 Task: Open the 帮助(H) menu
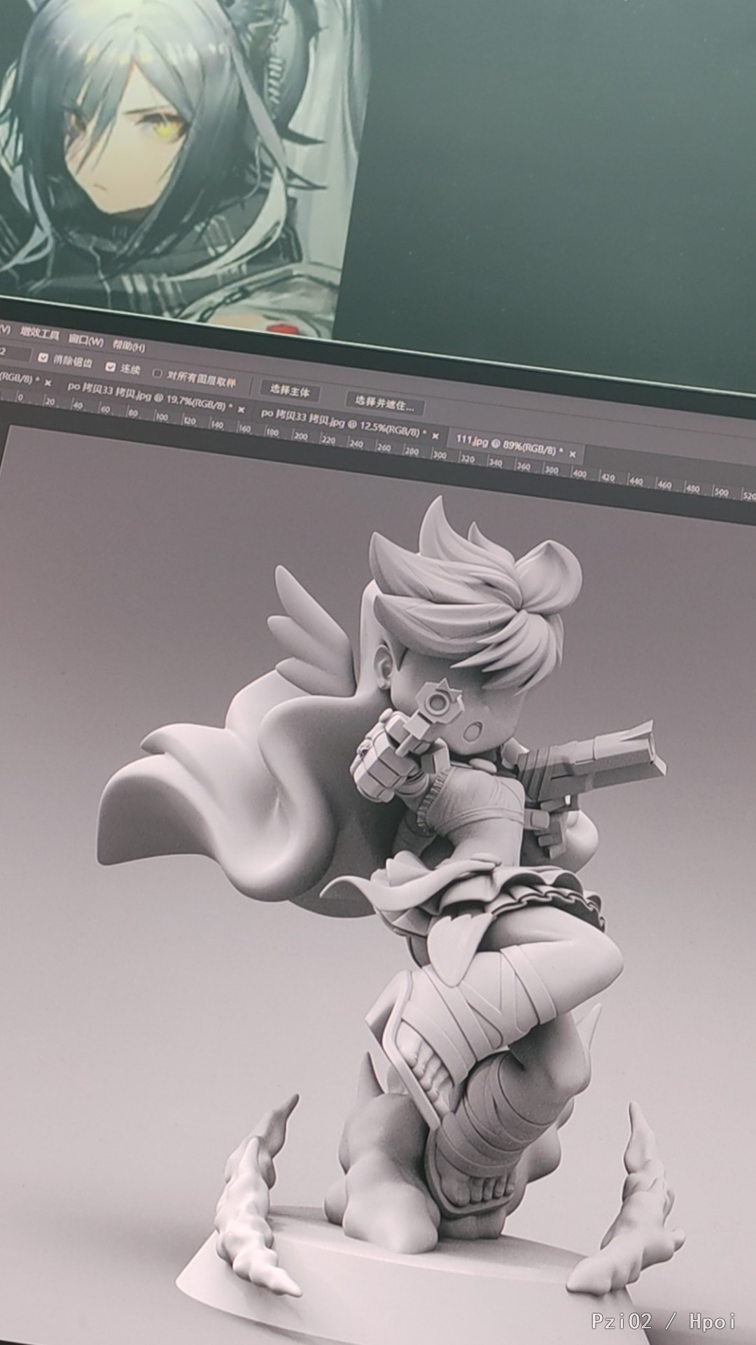click(129, 346)
